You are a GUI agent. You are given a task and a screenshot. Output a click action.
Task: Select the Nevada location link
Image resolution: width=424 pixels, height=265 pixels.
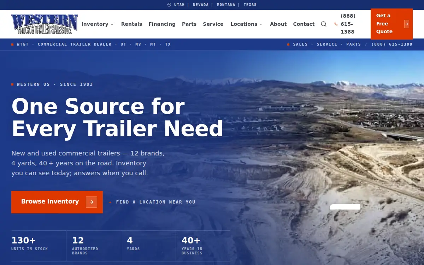point(201,5)
